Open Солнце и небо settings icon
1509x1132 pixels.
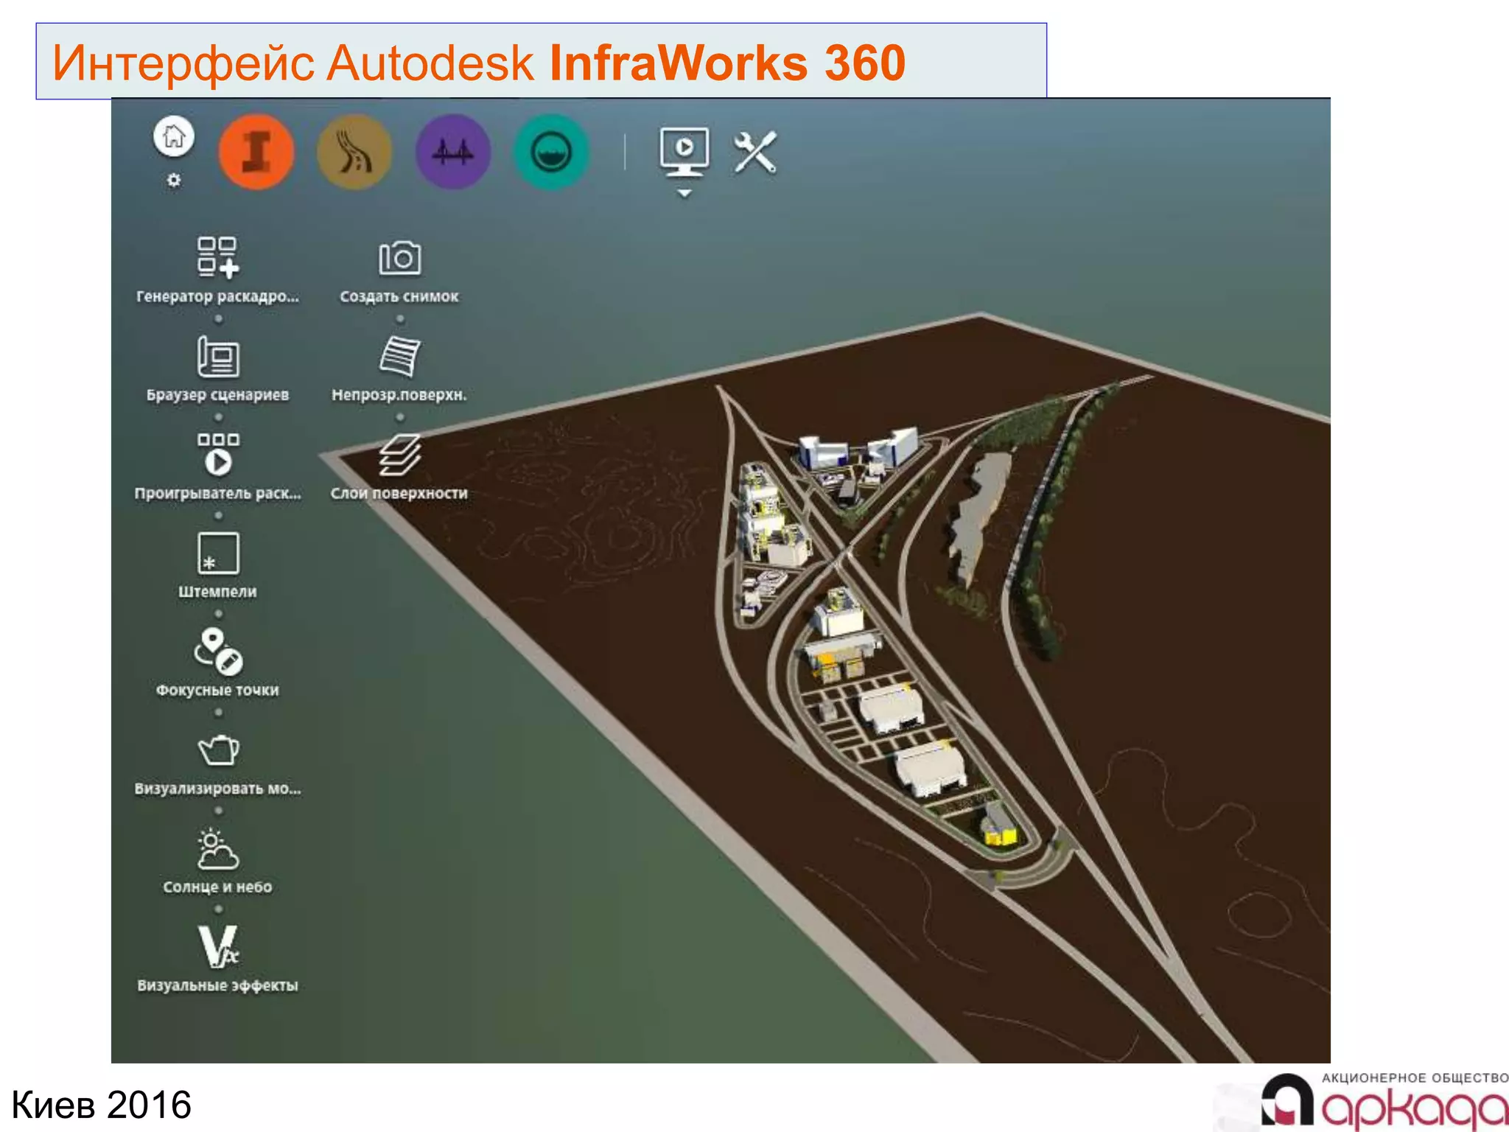tap(218, 849)
